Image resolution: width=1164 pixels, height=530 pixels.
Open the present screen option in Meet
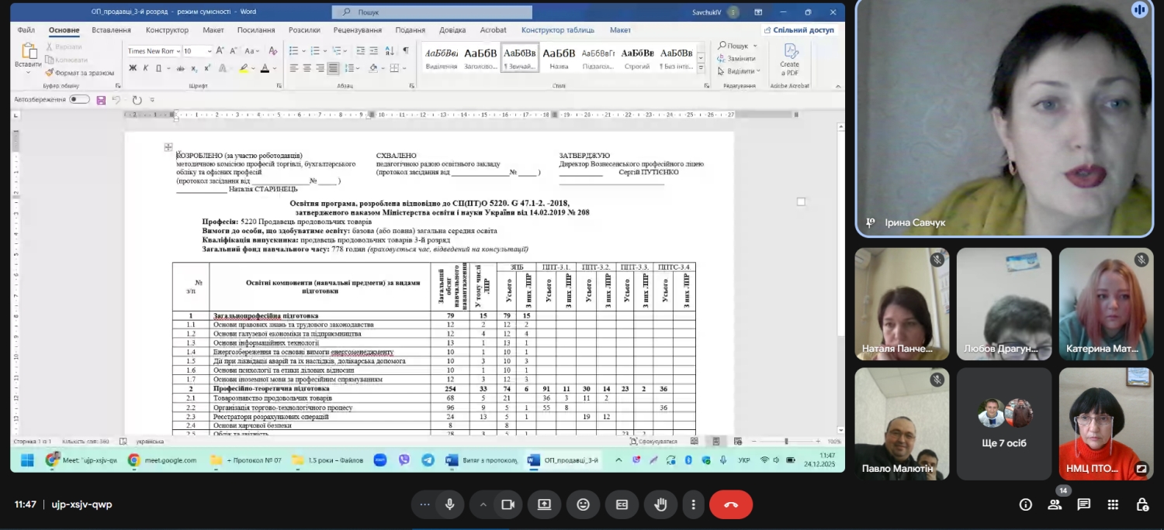click(x=544, y=504)
